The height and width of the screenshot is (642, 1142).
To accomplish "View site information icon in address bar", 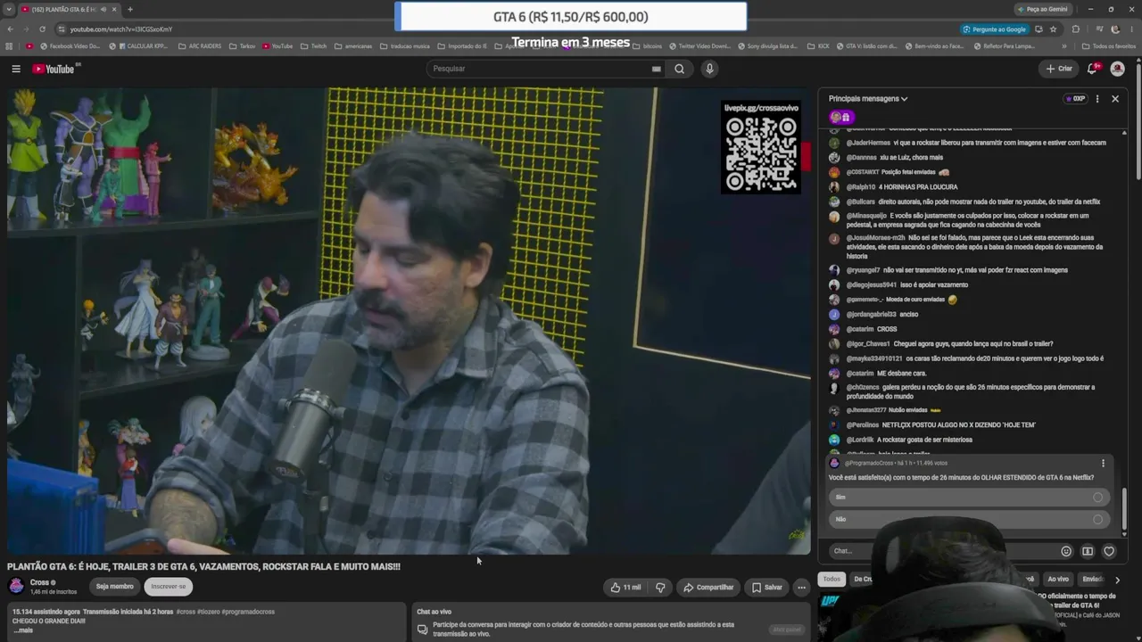I will [62, 29].
